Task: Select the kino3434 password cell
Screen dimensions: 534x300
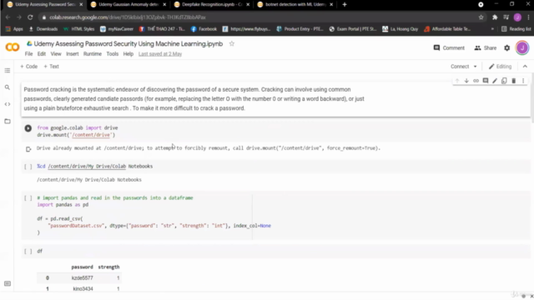Action: click(83, 289)
